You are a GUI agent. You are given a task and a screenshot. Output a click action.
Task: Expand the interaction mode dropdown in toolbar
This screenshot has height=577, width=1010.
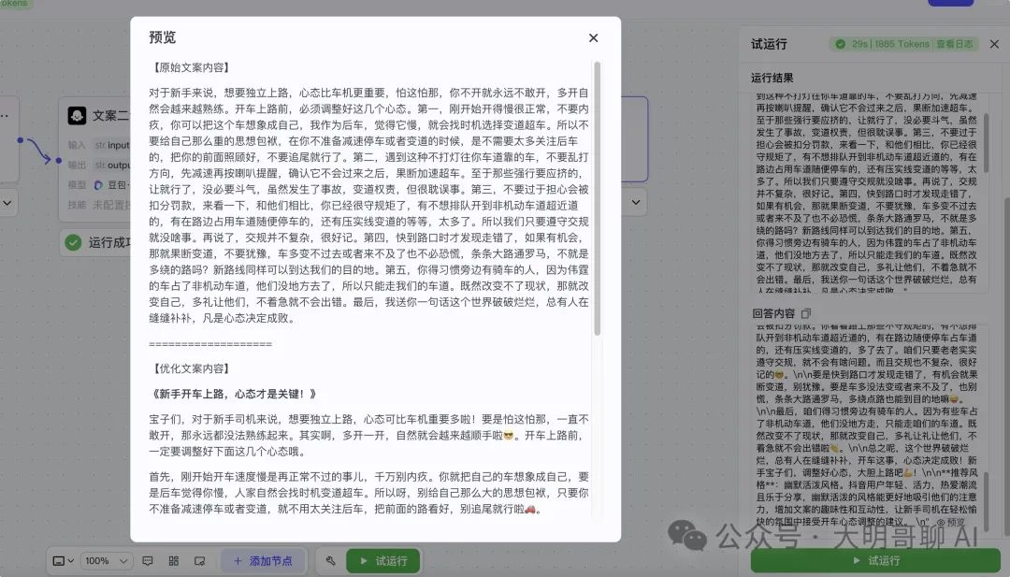pos(64,561)
